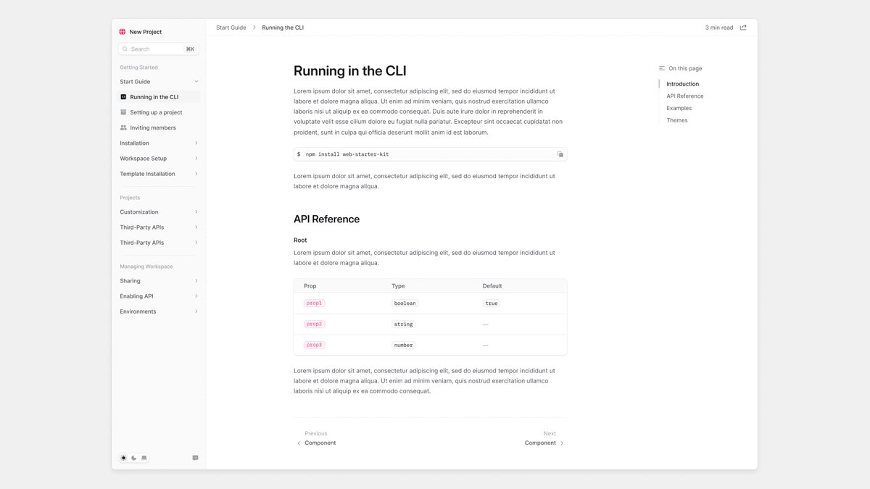870x489 pixels.
Task: Open the feedback chat icon at bottom right sidebar
Action: point(194,457)
